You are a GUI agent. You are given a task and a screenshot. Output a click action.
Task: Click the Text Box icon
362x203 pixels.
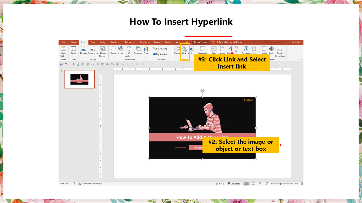[214, 48]
